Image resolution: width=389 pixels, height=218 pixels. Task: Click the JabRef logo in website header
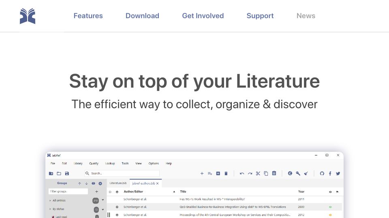28,16
